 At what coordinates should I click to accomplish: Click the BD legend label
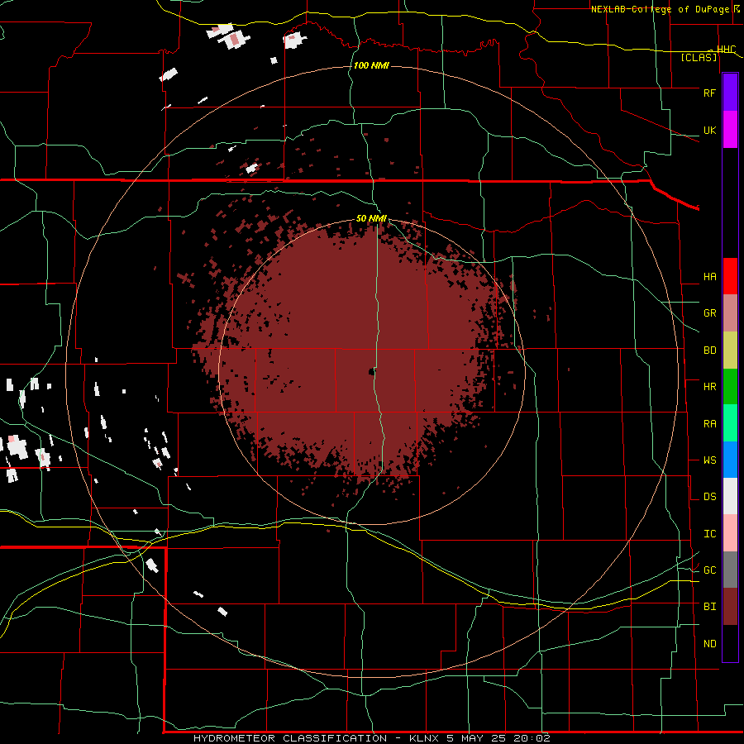(x=709, y=351)
